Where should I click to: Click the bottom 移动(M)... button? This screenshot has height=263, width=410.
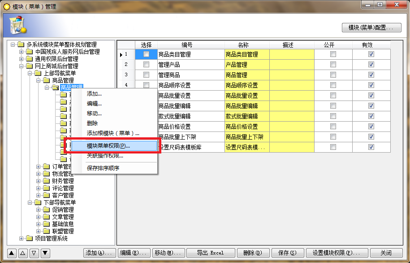pos(168,253)
